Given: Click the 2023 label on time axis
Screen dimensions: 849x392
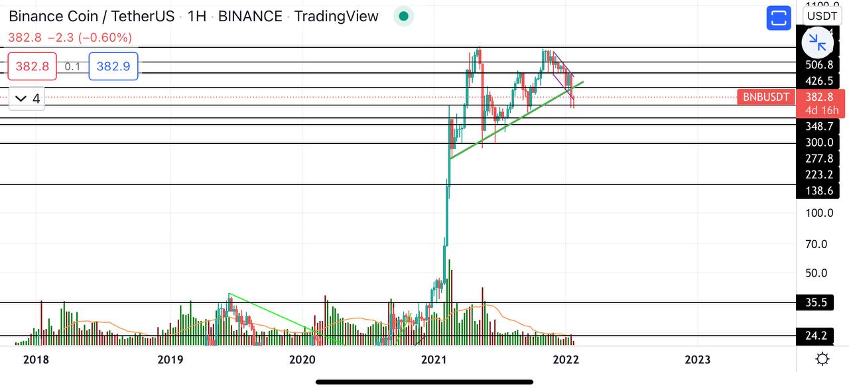Looking at the screenshot, I should coord(697,359).
